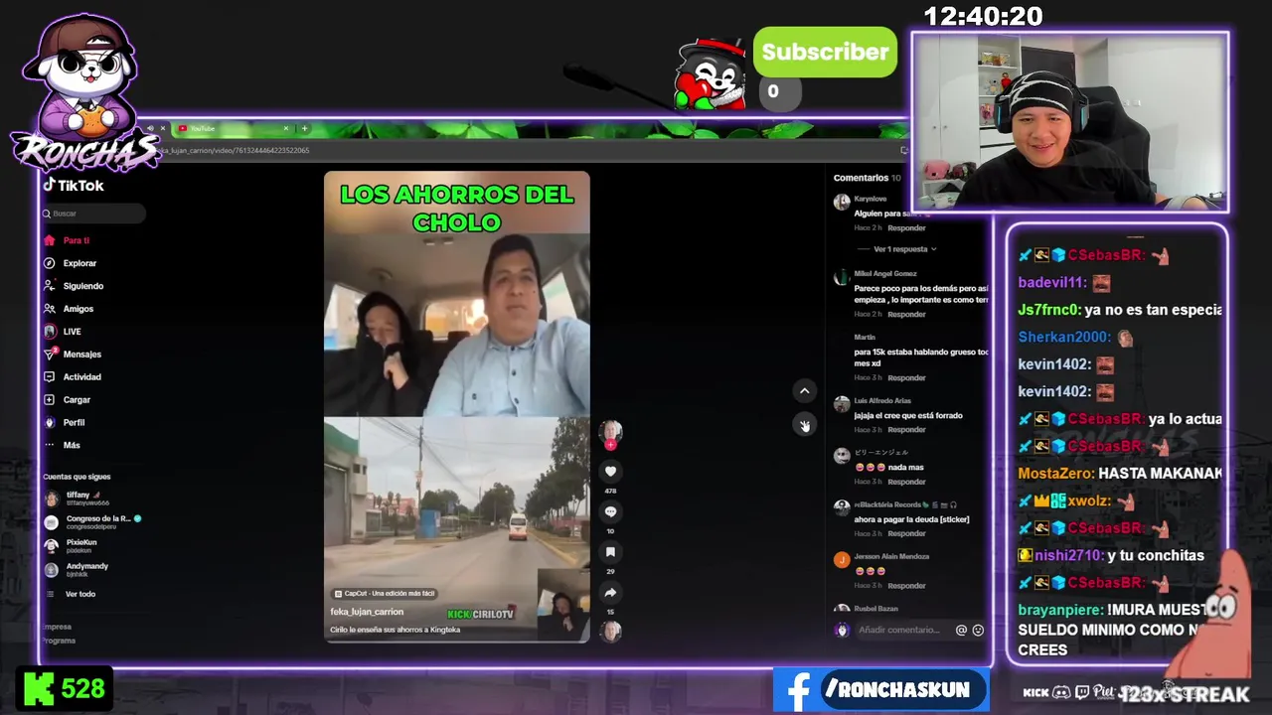Open the emoji picker in comment box
The height and width of the screenshot is (715, 1272).
pyautogui.click(x=978, y=630)
